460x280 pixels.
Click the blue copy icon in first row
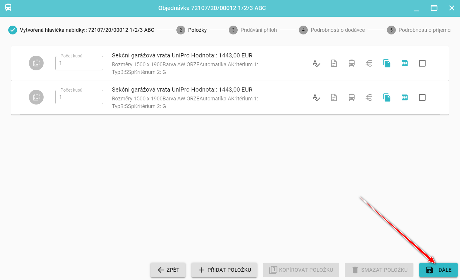[387, 63]
